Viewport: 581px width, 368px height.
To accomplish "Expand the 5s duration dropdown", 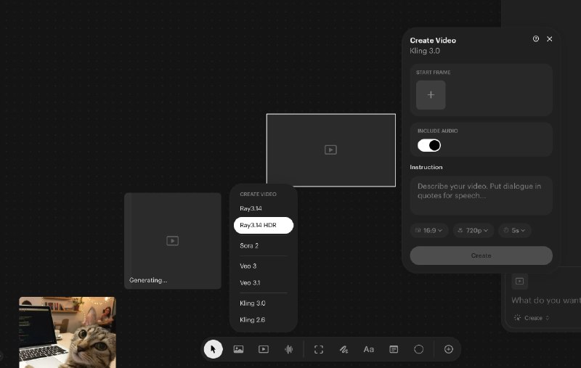I will point(516,230).
